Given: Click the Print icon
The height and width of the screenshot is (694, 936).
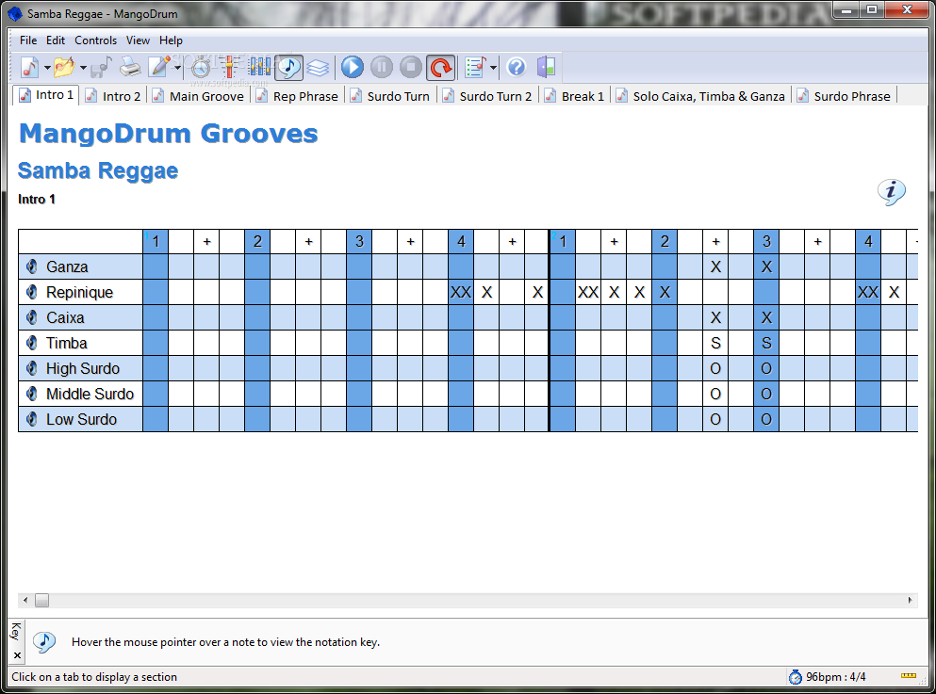Looking at the screenshot, I should 130,68.
